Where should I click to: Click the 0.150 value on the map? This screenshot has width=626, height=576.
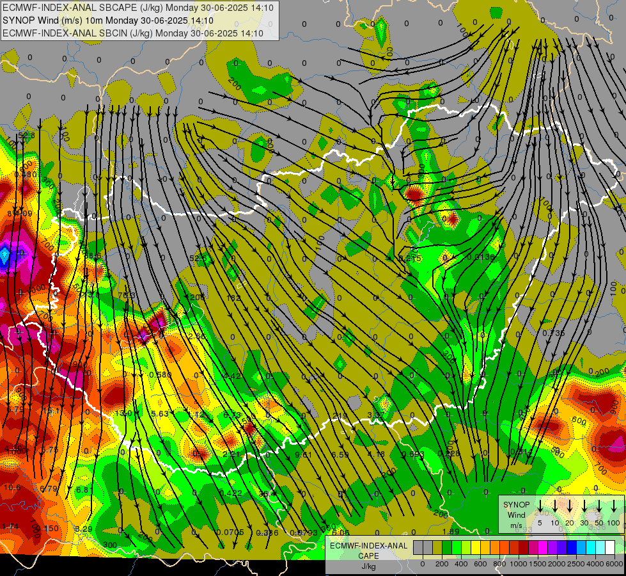47,528
